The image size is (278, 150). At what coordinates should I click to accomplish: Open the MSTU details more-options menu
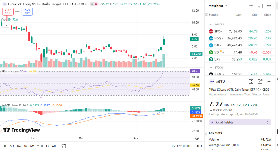pos(269,81)
